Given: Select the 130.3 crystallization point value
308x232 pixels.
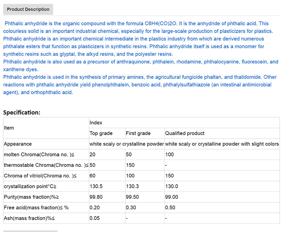Looking at the screenshot, I should coord(132,186).
